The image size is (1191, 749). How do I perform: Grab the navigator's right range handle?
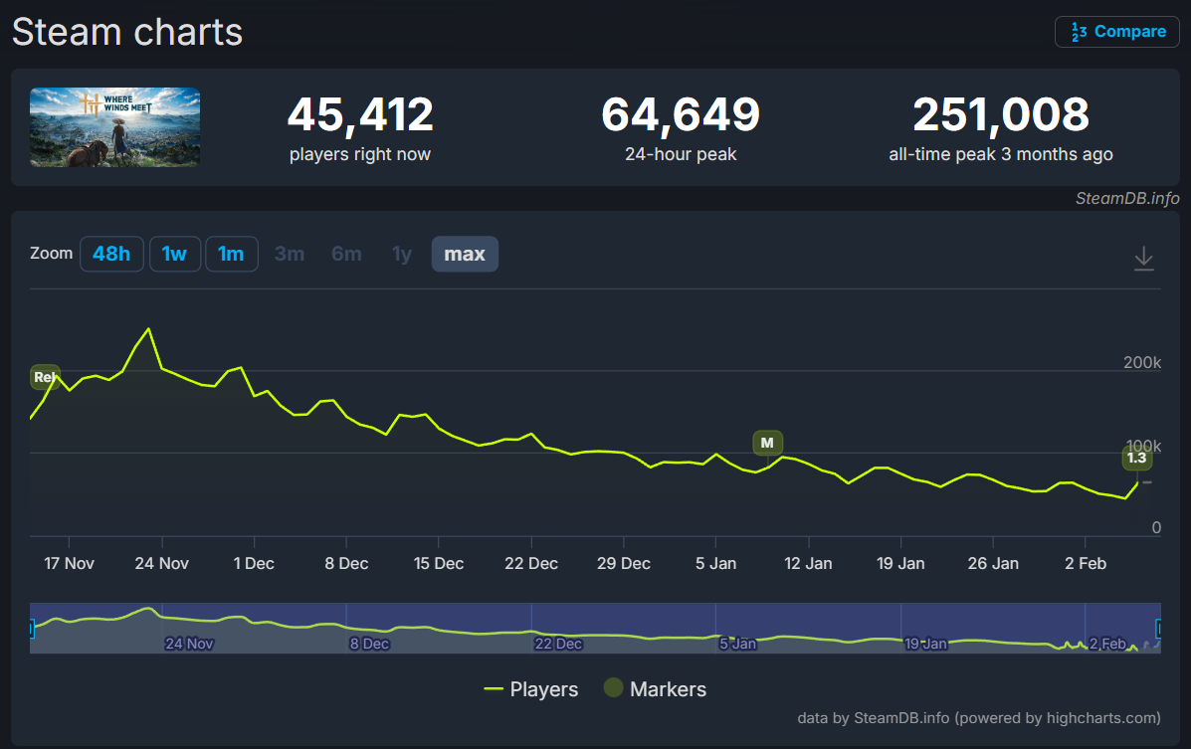(1159, 629)
